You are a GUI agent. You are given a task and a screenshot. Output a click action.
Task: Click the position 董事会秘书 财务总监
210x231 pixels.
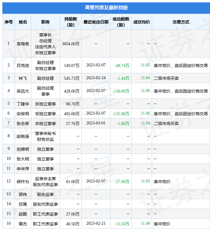tap(45, 136)
